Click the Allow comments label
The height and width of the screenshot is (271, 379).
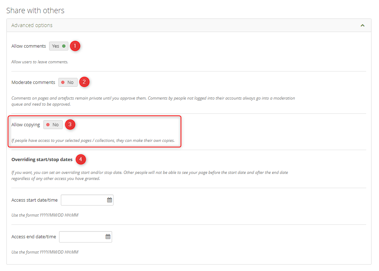tap(28, 46)
